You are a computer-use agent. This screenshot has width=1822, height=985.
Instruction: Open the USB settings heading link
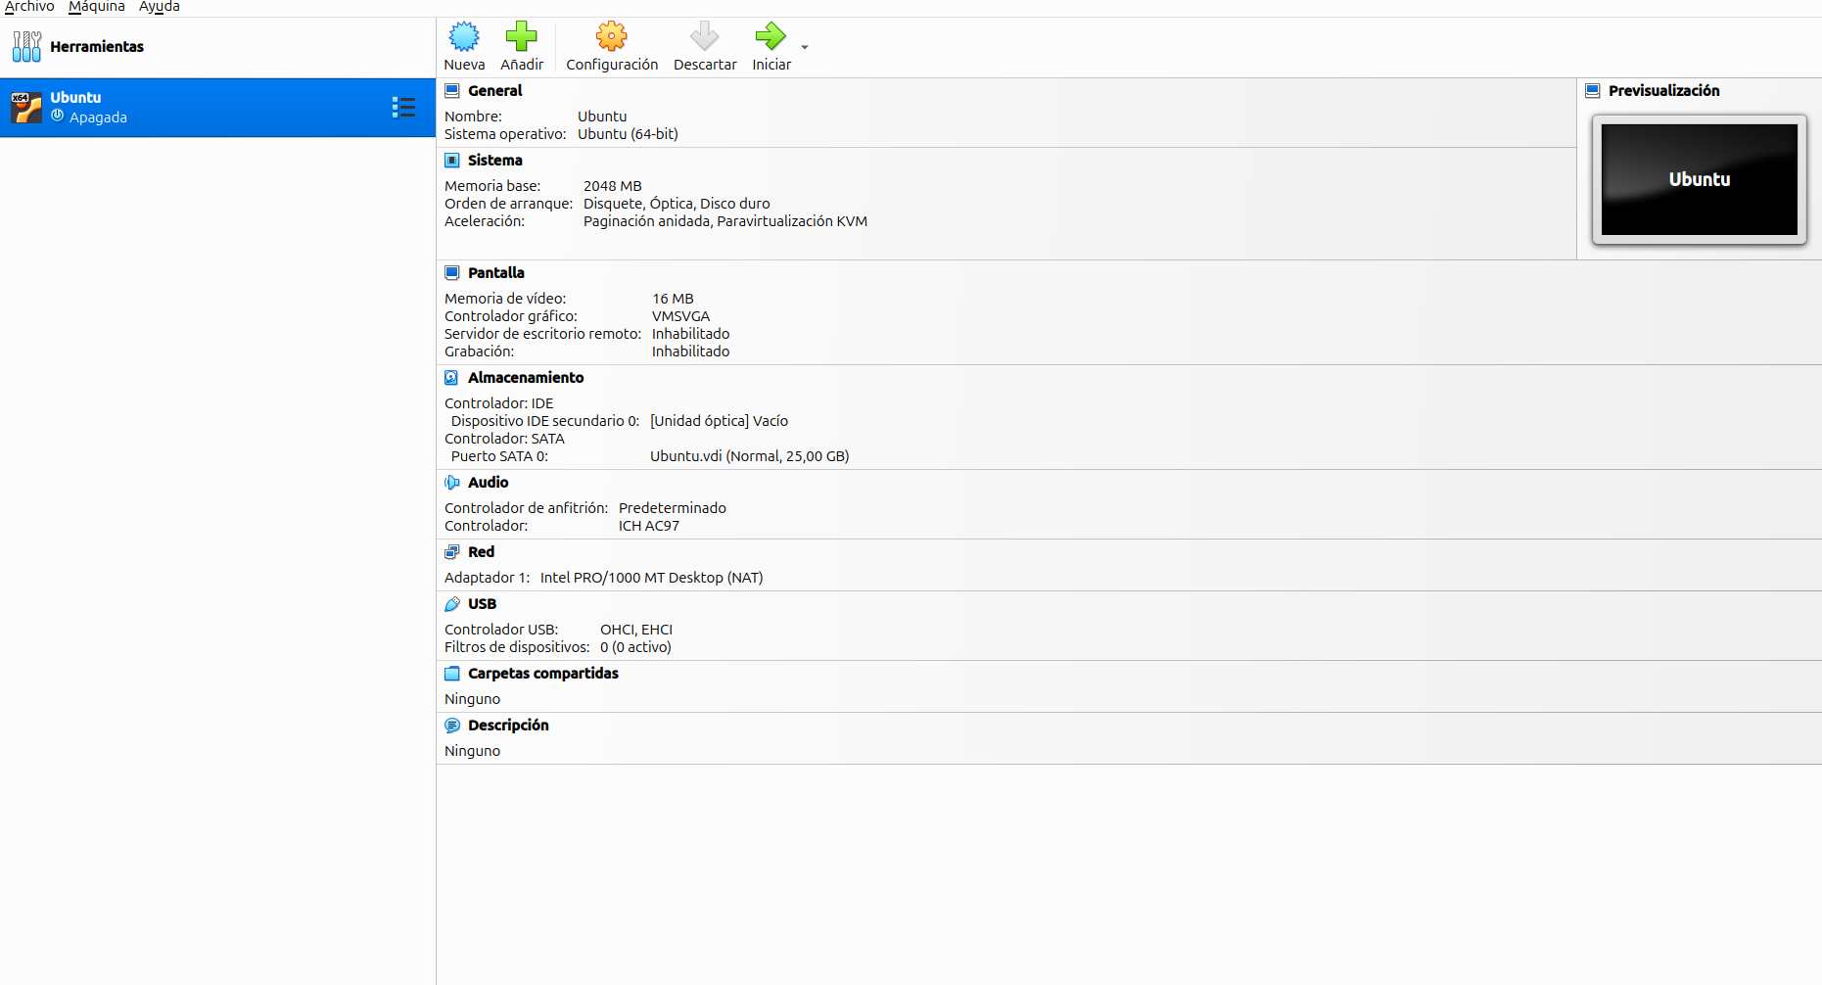(x=483, y=604)
